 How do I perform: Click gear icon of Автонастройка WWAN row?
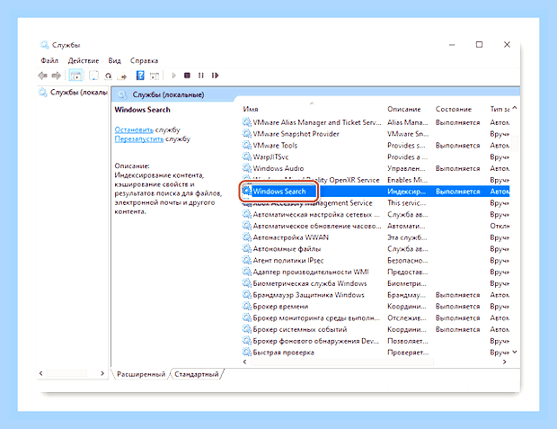(246, 237)
